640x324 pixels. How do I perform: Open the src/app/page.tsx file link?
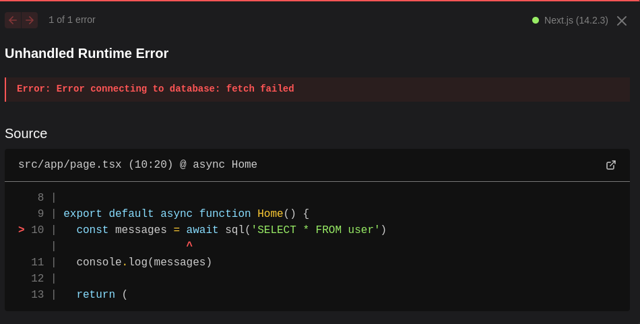click(70, 165)
